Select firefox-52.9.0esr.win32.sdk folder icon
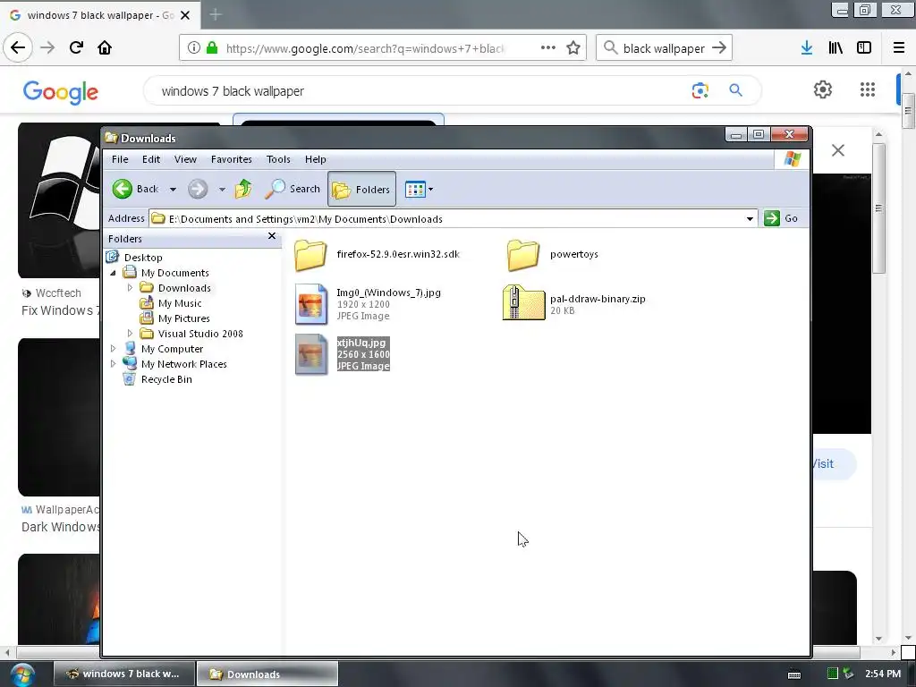The width and height of the screenshot is (916, 687). [310, 255]
